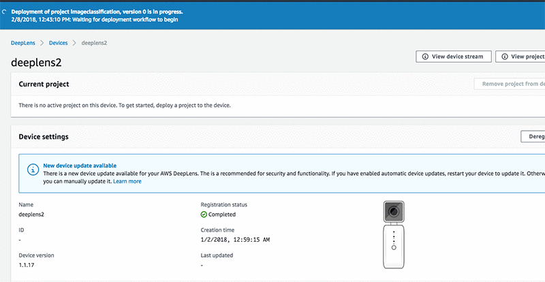This screenshot has height=282, width=545.
Task: Click the 'Device version' label
Action: pyautogui.click(x=37, y=255)
